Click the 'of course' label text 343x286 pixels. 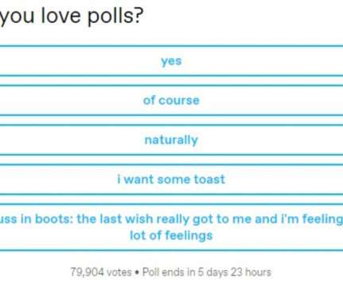point(171,100)
